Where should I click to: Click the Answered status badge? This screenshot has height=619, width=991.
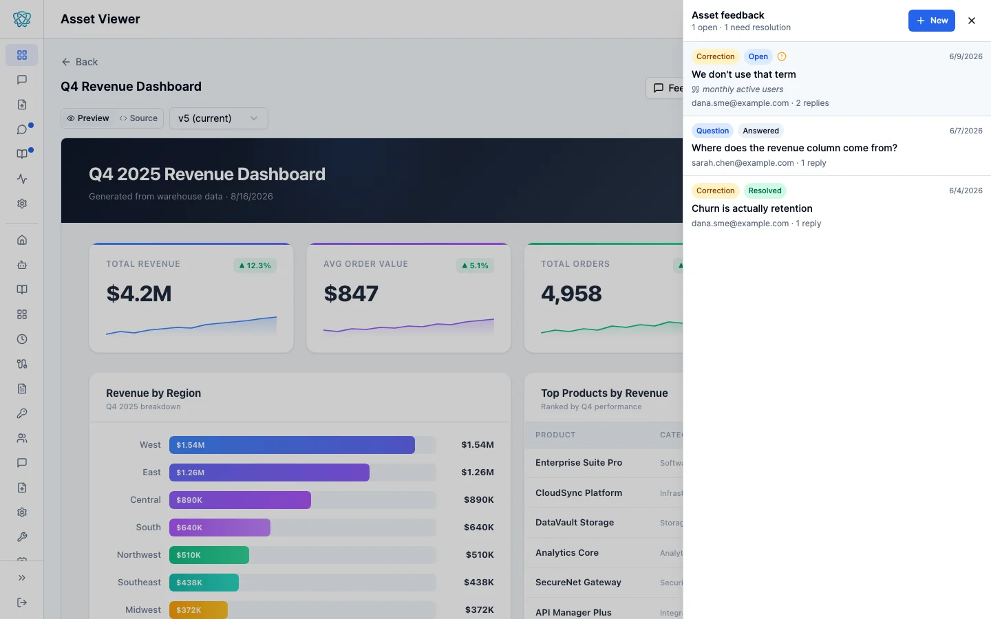(x=761, y=131)
